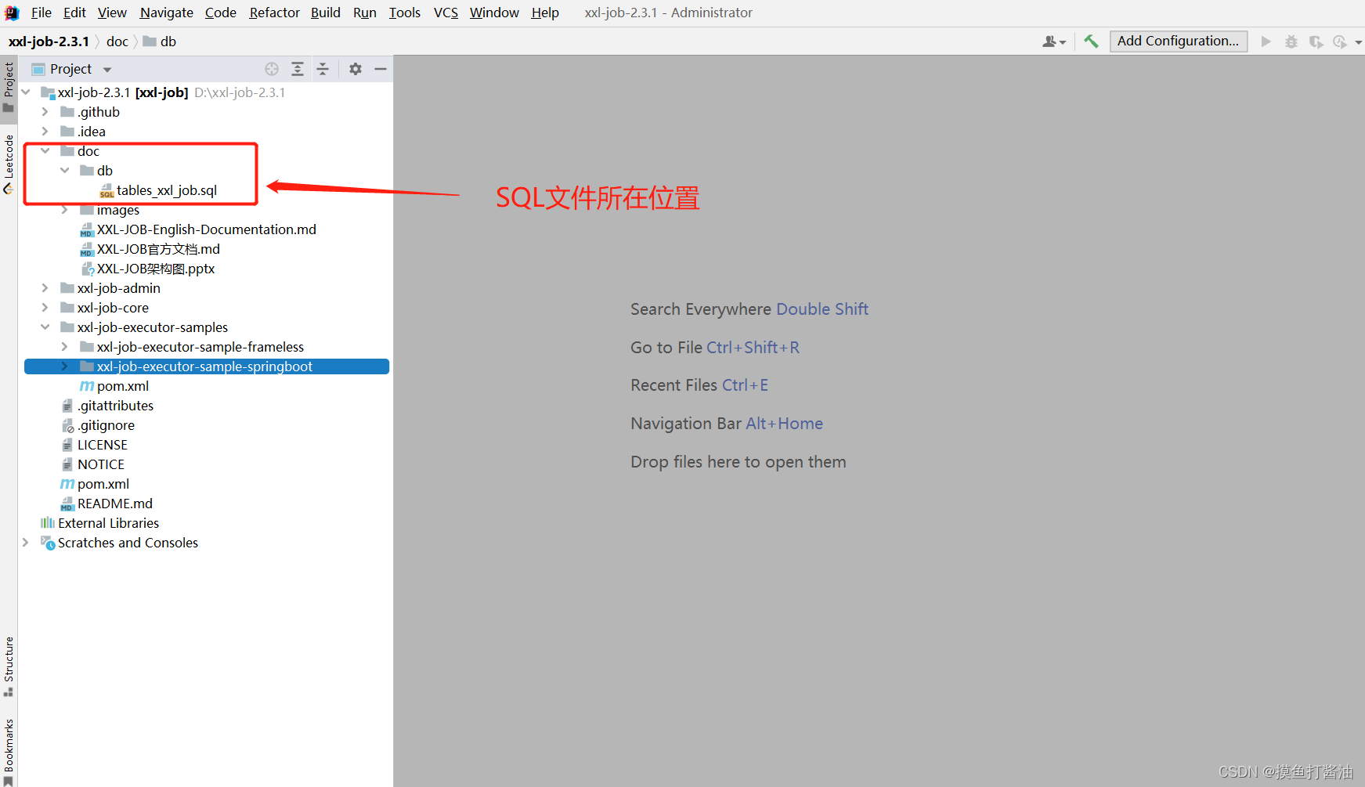Expand the .idea folder

tap(45, 132)
